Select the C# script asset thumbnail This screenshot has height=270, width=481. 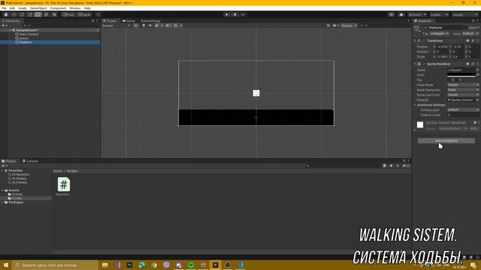coord(63,184)
